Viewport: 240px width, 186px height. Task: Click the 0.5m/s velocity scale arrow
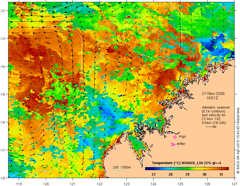coord(211,127)
